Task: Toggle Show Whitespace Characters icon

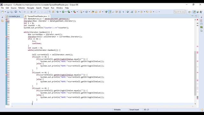Action: tap(123, 12)
